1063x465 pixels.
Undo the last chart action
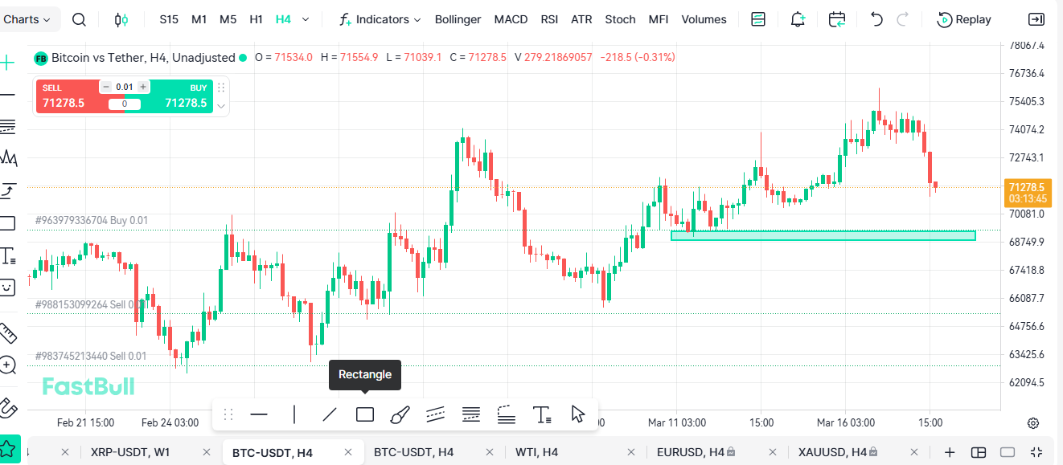pyautogui.click(x=876, y=19)
